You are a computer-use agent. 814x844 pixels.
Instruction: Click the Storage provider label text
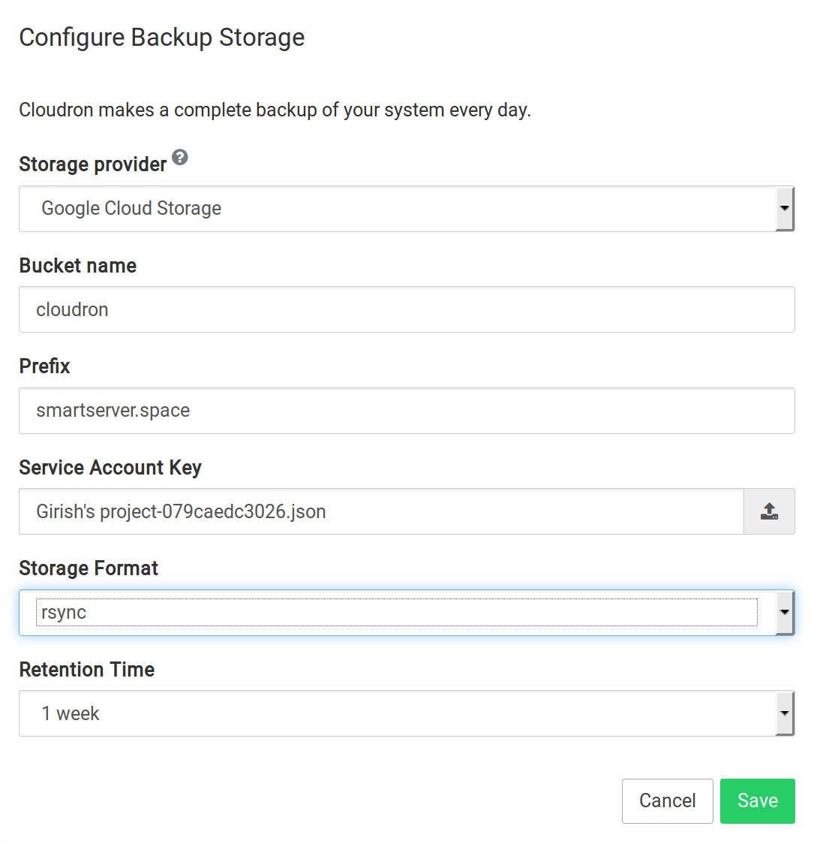93,164
